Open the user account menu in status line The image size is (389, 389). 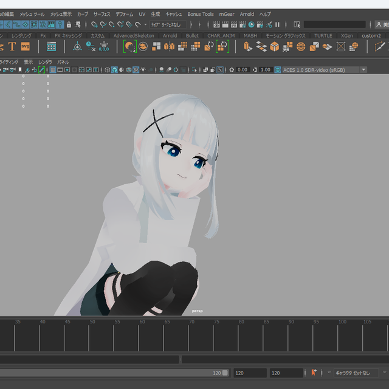point(382,24)
